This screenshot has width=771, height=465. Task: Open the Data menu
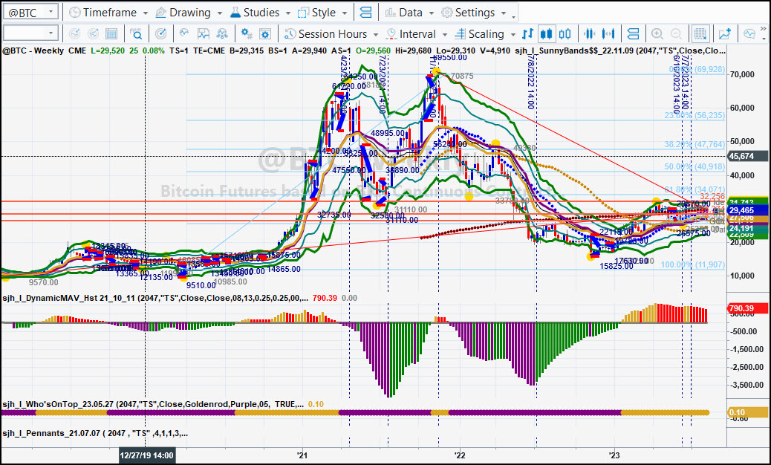click(403, 13)
